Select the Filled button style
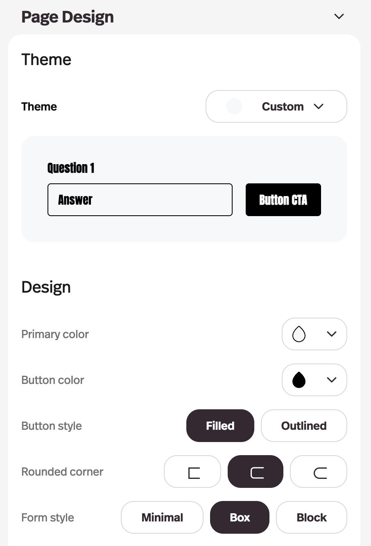Viewport: 371px width, 546px height. [x=220, y=426]
